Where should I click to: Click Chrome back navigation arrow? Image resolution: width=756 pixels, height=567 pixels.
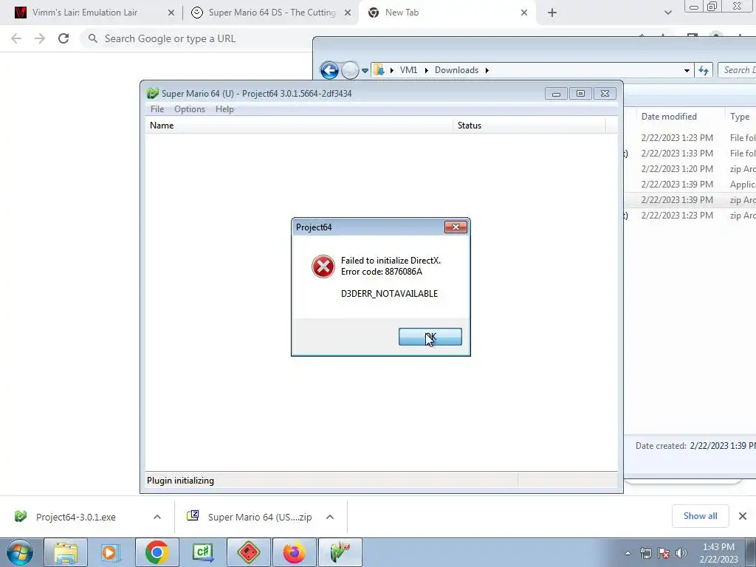click(x=16, y=38)
